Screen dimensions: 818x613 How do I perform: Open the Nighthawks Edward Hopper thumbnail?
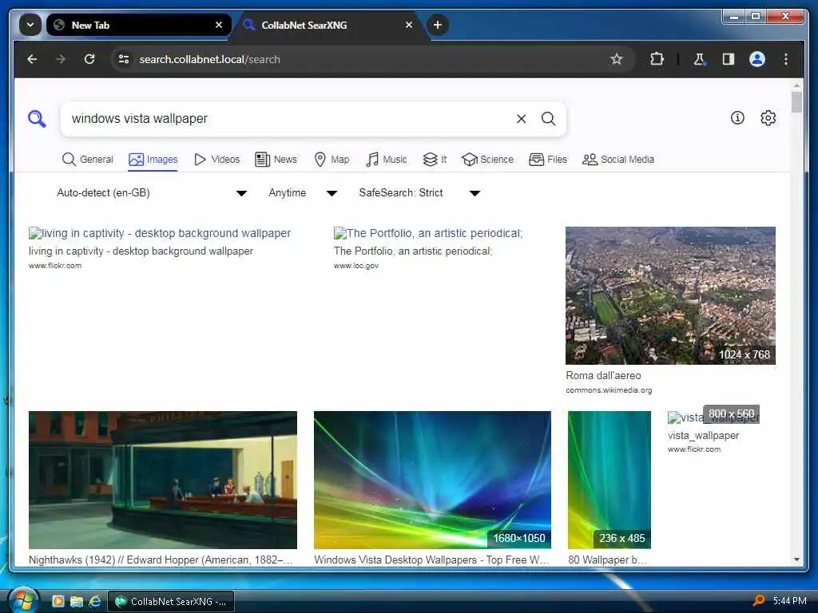coord(163,480)
